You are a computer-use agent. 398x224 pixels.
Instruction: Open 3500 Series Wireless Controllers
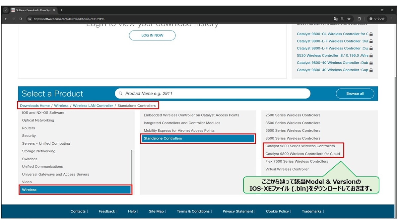(293, 123)
